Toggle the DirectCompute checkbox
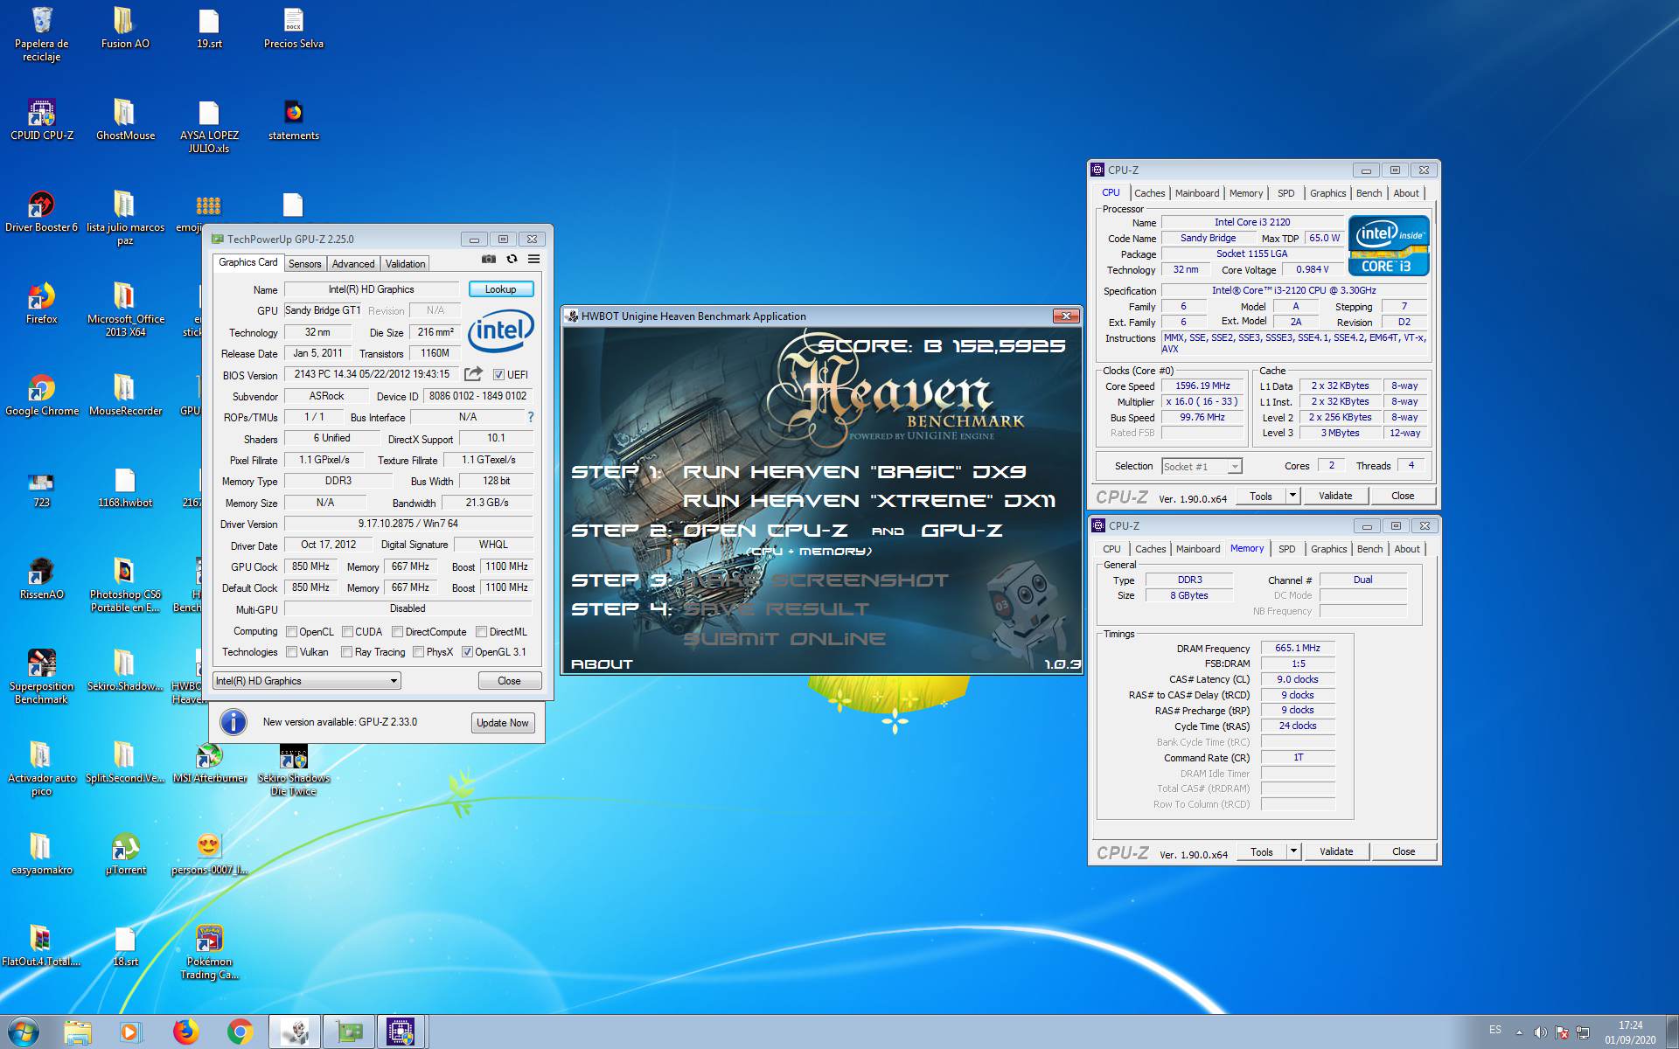Image resolution: width=1679 pixels, height=1049 pixels. (x=397, y=631)
